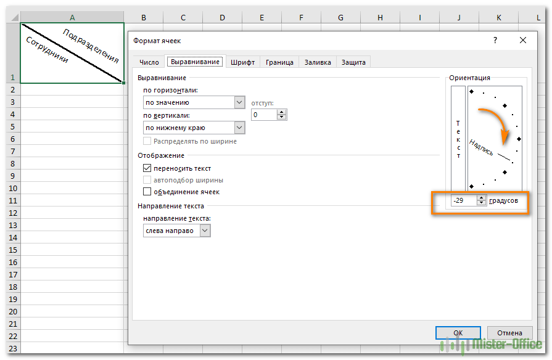The width and height of the screenshot is (552, 360).
Task: Decrease the indent with the down arrow
Action: [x=281, y=117]
